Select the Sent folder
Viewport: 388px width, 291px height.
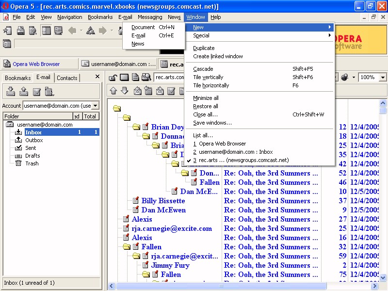31,148
